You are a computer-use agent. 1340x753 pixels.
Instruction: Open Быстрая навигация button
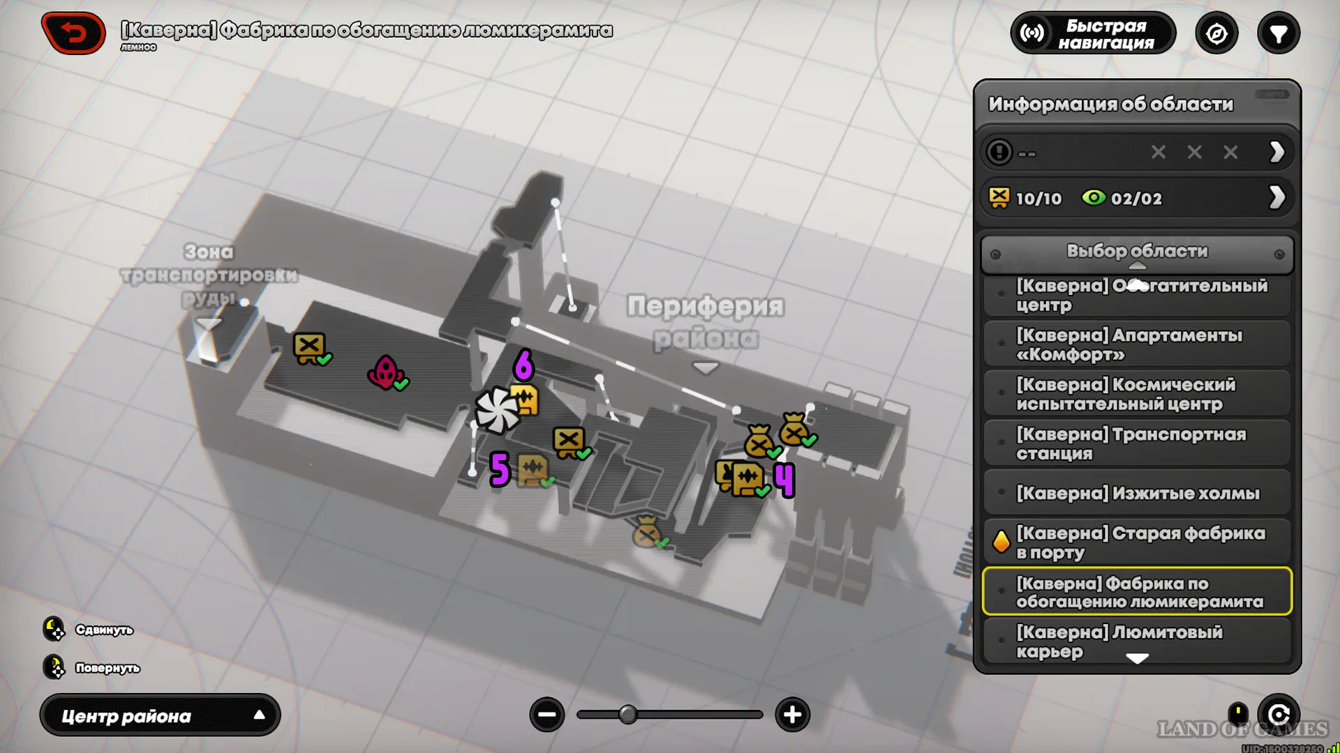(1093, 33)
